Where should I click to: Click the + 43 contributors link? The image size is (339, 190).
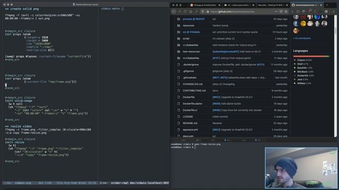302,39
